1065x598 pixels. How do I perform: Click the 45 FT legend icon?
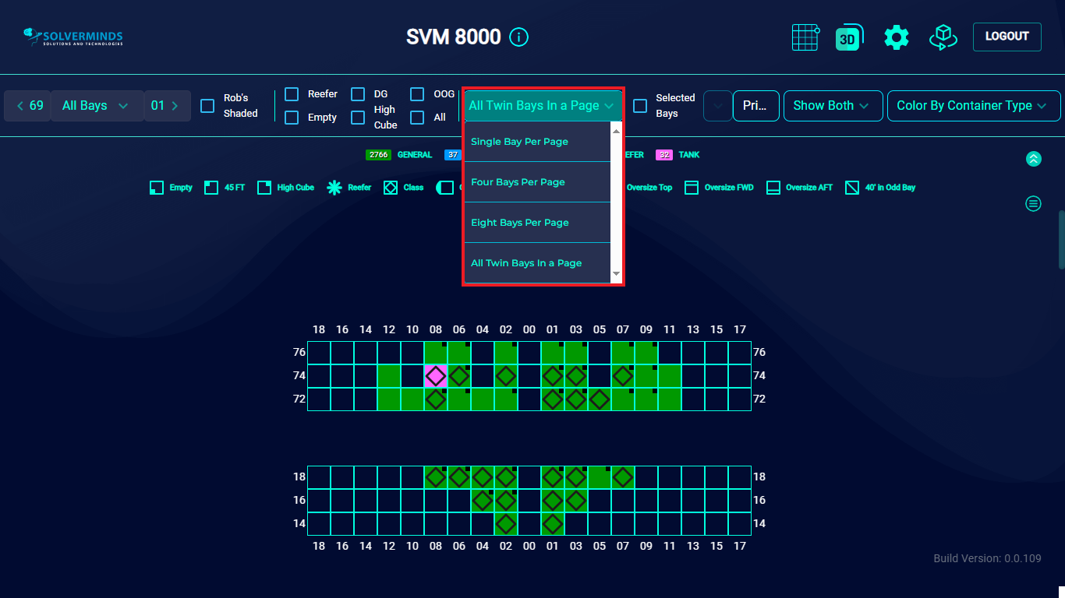(211, 188)
